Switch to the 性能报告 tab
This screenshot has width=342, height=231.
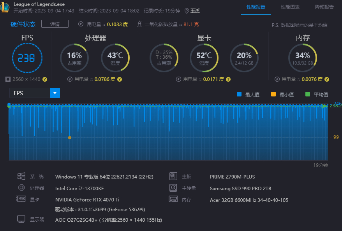coord(256,7)
